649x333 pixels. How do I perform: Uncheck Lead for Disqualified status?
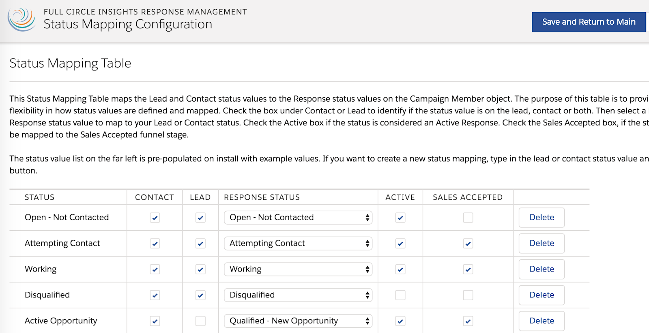click(200, 295)
